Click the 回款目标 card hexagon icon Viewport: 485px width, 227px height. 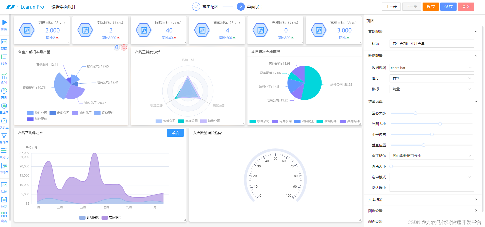(x=144, y=30)
